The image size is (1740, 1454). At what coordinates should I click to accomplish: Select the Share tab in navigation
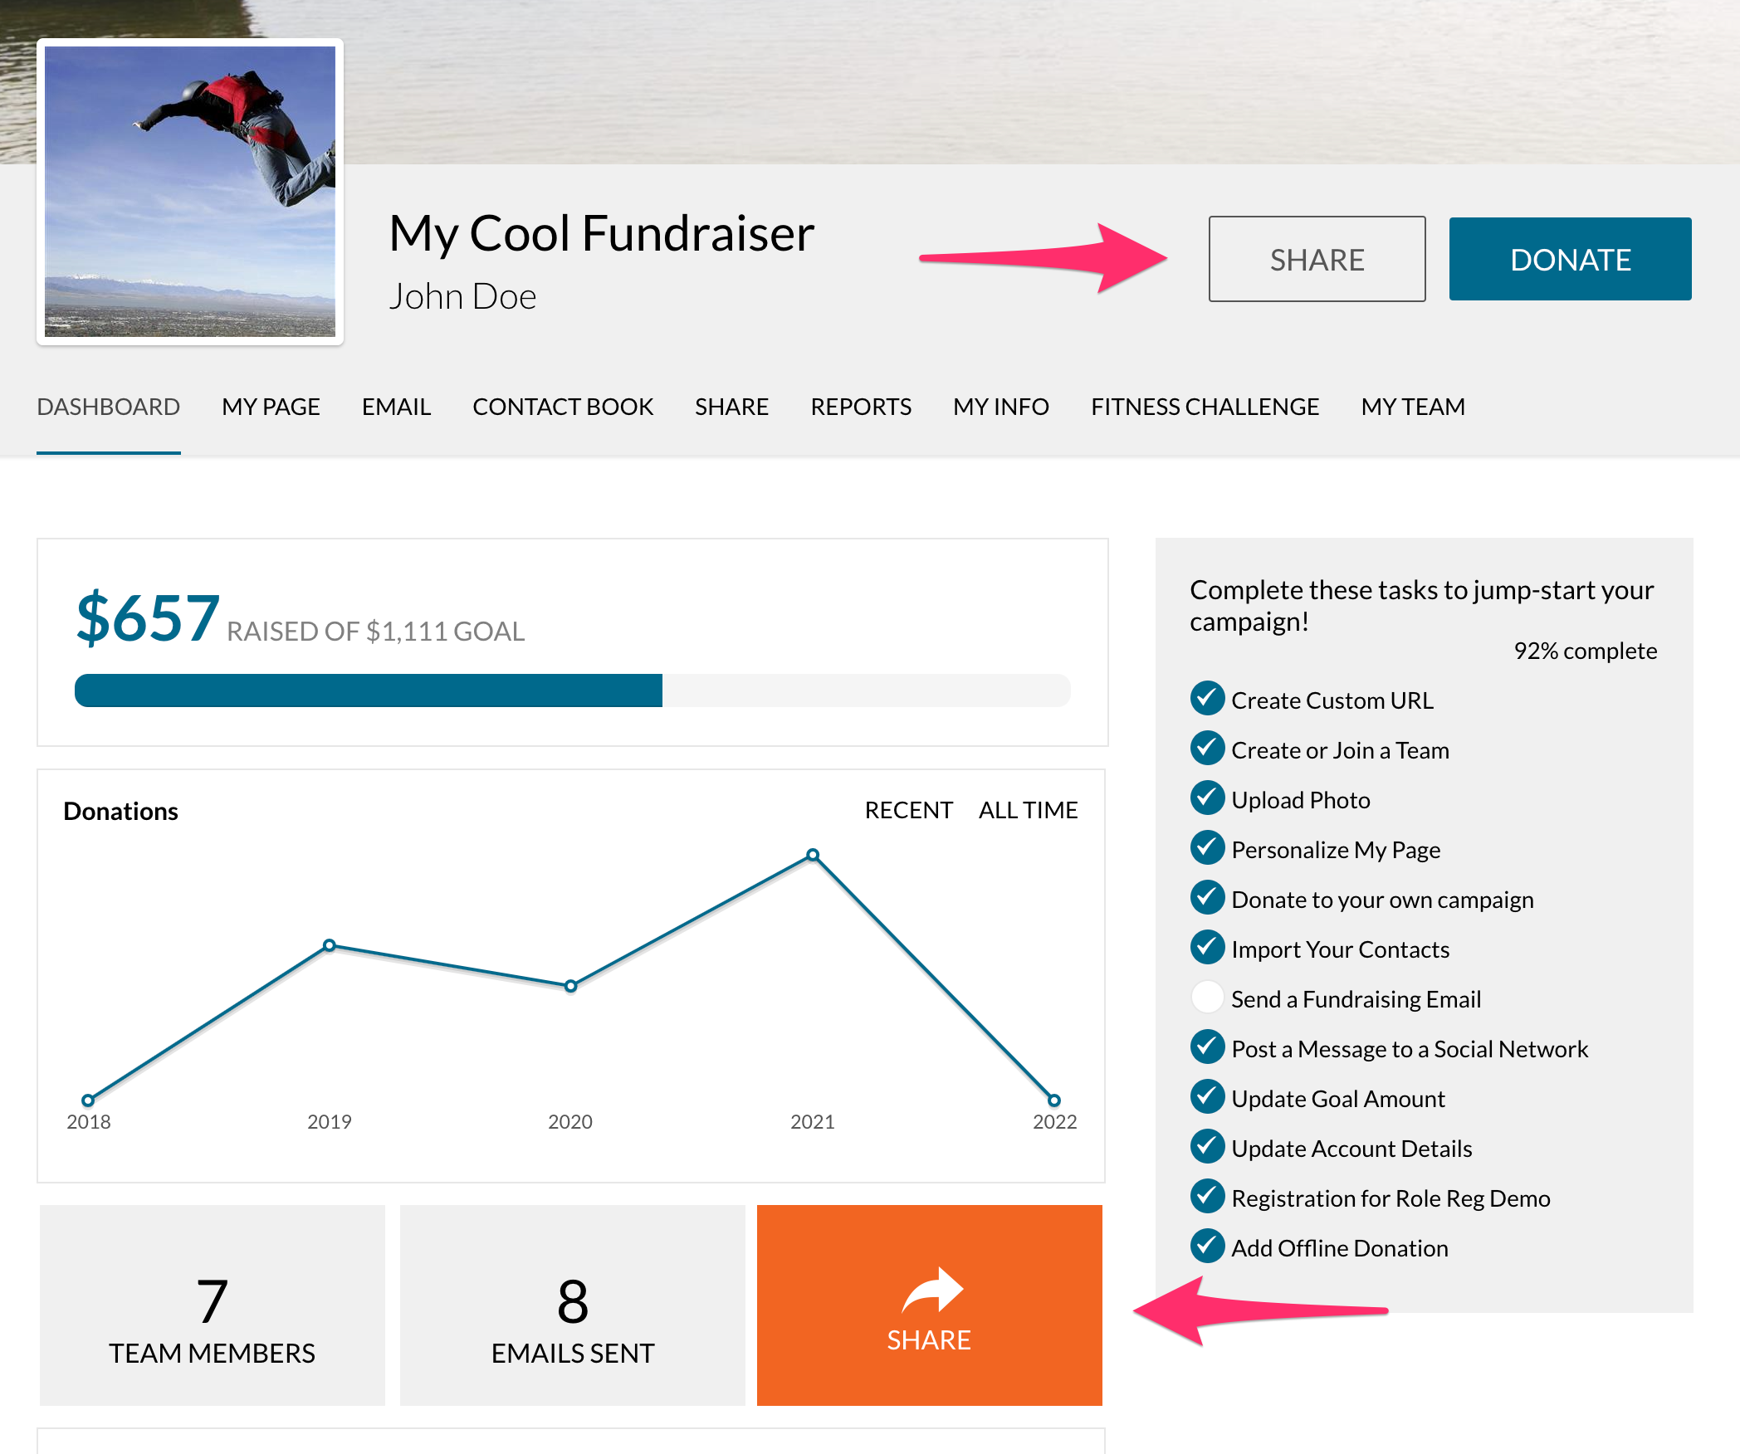pos(731,407)
